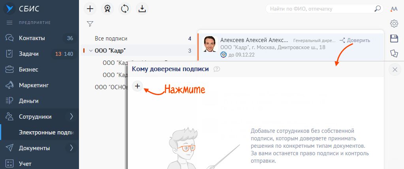
Task: Click the Контакты counter 36
Action: (70, 39)
